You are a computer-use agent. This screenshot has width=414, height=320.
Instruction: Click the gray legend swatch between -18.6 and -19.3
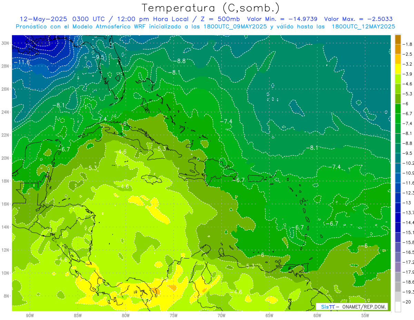(x=398, y=287)
